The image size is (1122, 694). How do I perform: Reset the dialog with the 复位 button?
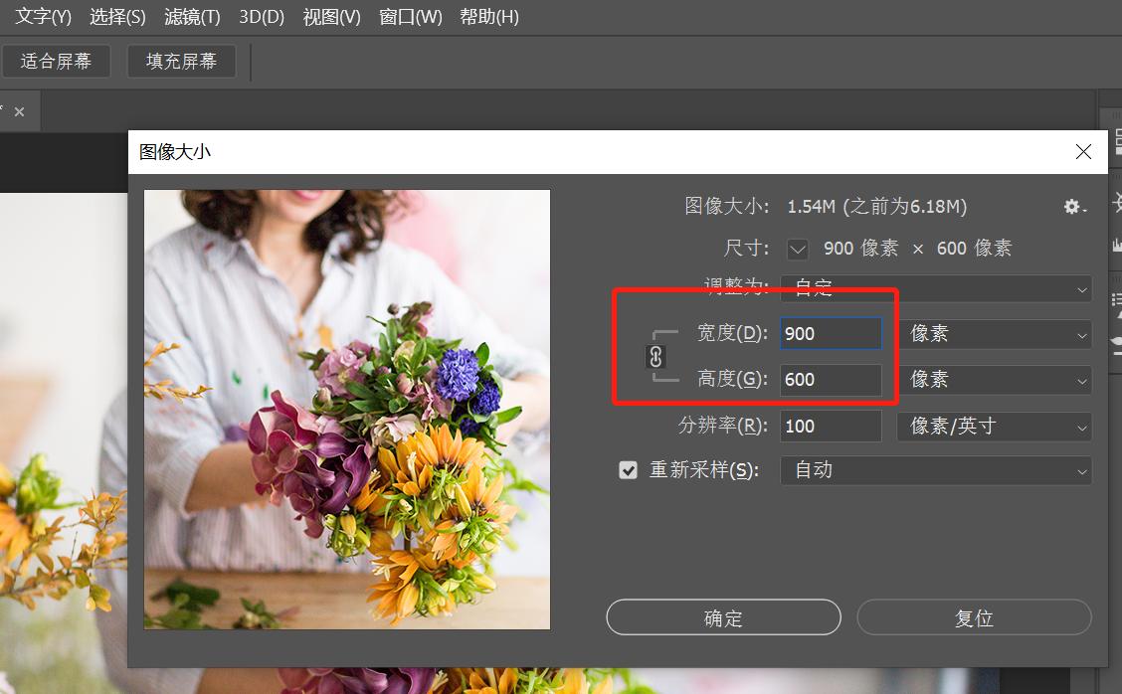pos(974,616)
